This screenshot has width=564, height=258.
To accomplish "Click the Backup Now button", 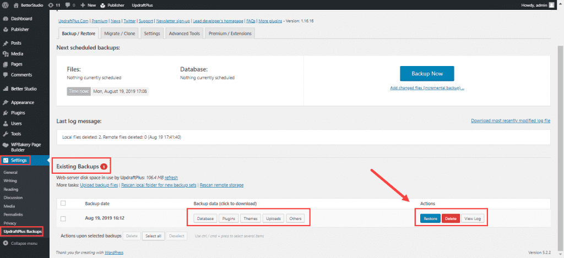I will pyautogui.click(x=427, y=73).
